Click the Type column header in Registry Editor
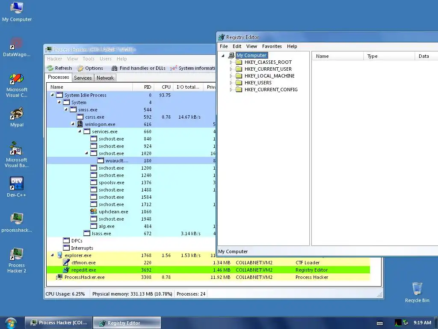Viewport: 438px width, 329px height. 389,56
